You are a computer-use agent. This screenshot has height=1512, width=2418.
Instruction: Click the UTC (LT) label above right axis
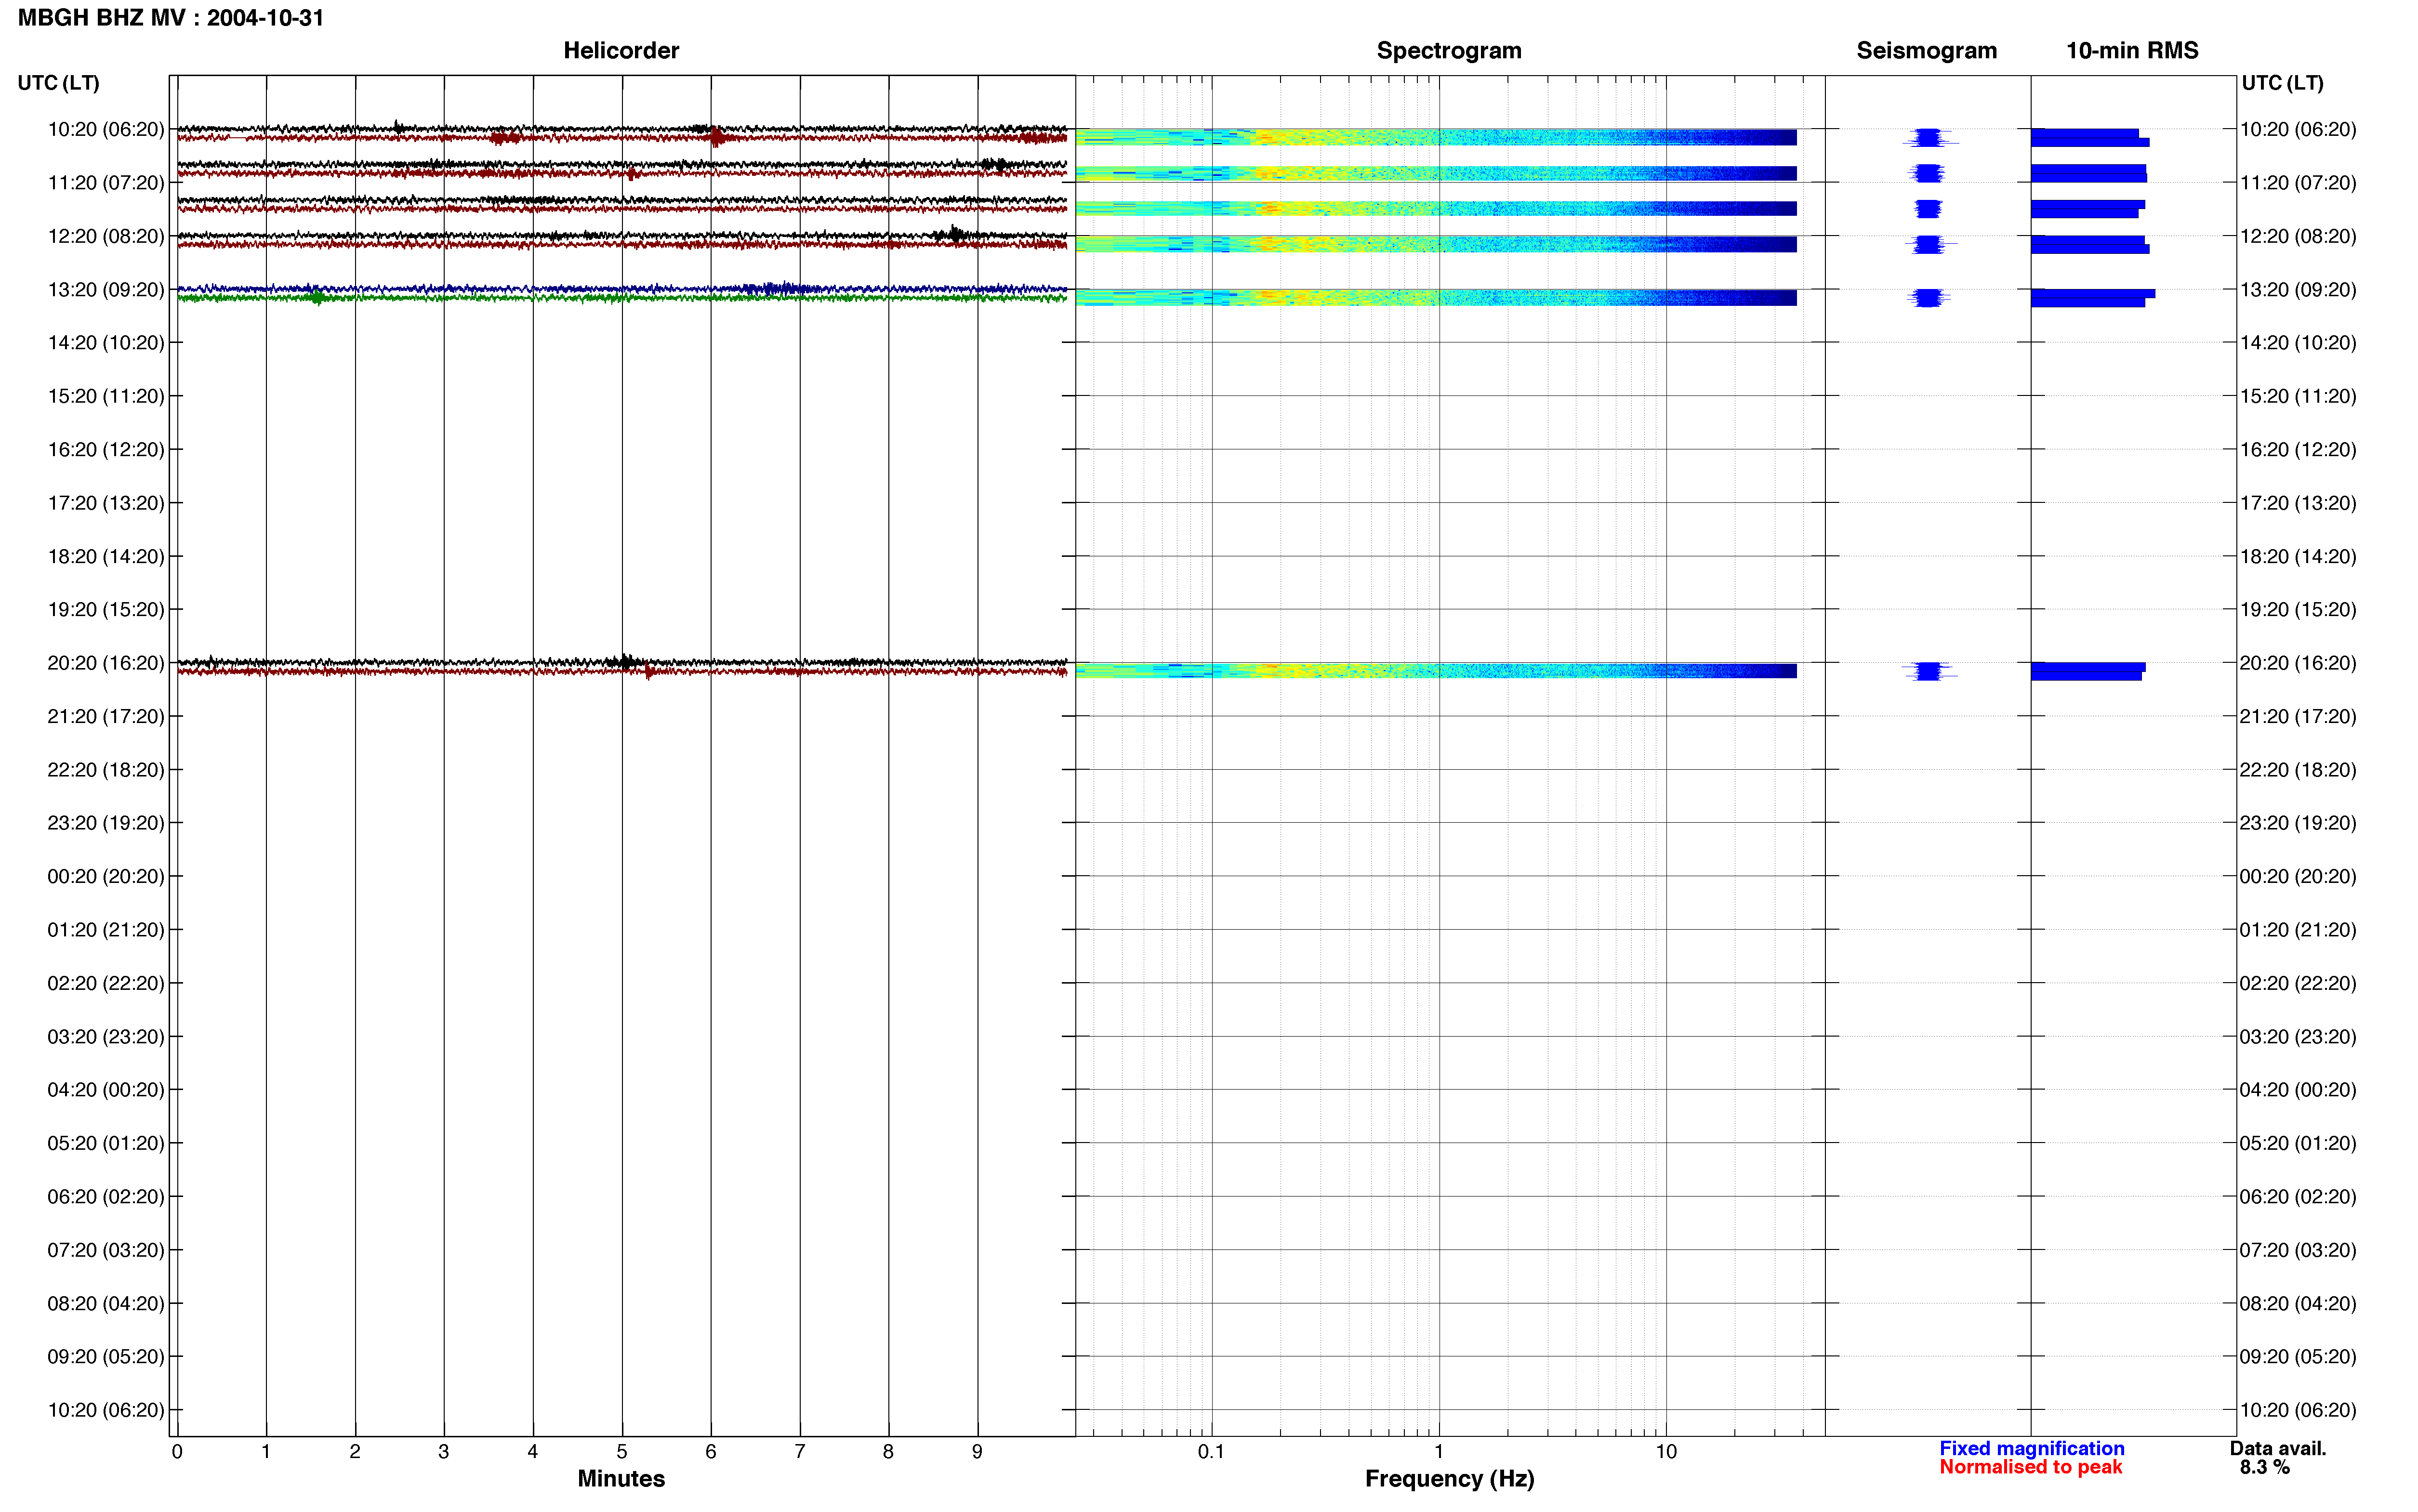click(2282, 83)
